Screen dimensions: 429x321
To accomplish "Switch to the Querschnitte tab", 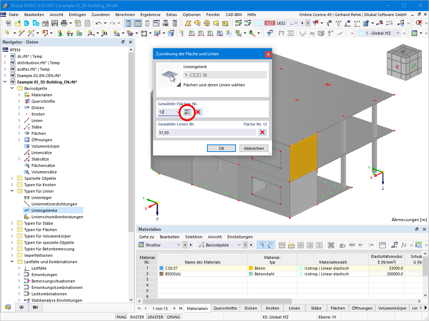I will click(x=225, y=308).
